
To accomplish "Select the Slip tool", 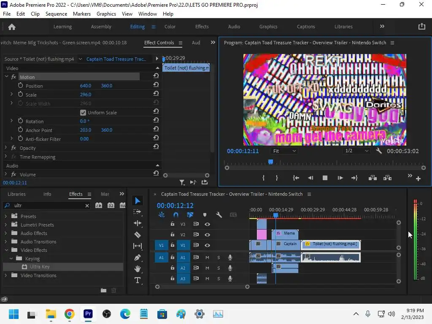I will click(138, 246).
